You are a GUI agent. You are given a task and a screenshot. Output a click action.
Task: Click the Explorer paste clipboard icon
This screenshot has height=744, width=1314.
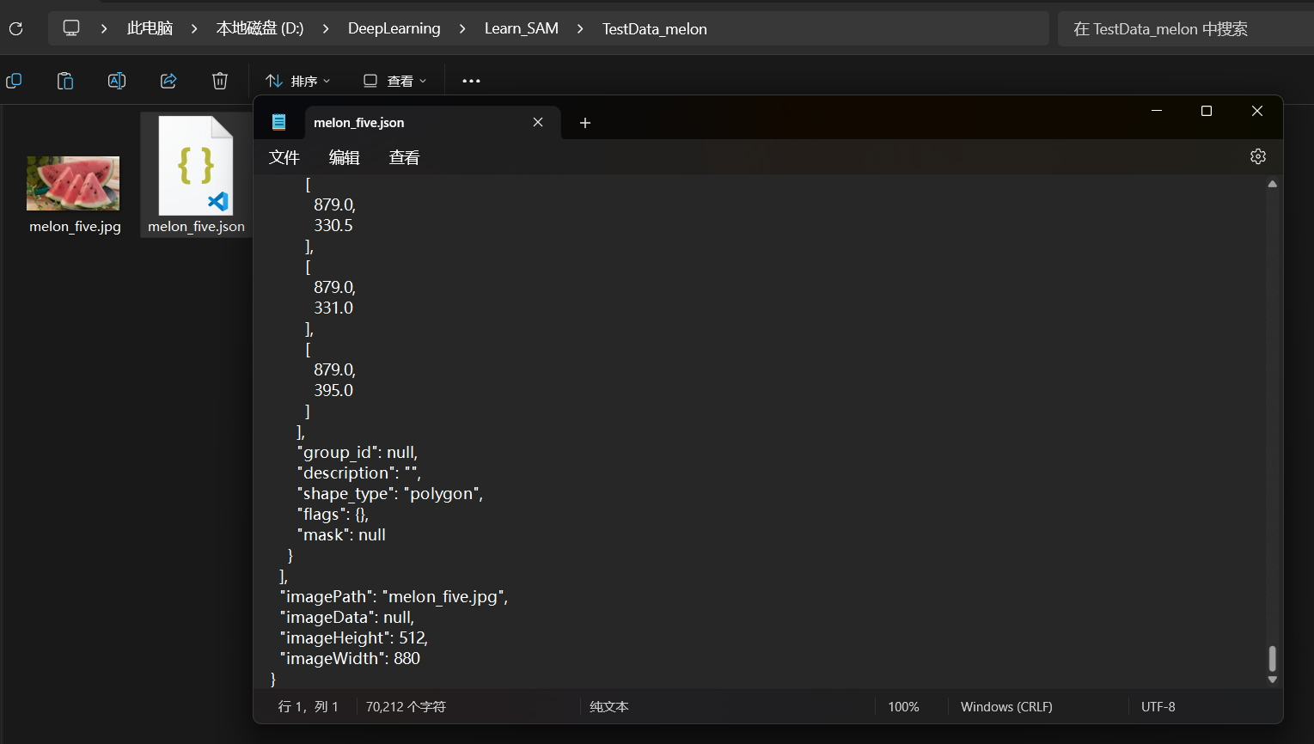click(x=65, y=81)
